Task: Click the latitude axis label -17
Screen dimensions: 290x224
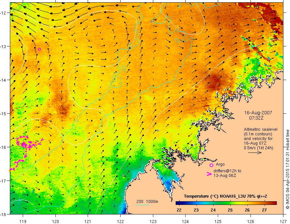Action: click(x=4, y=181)
